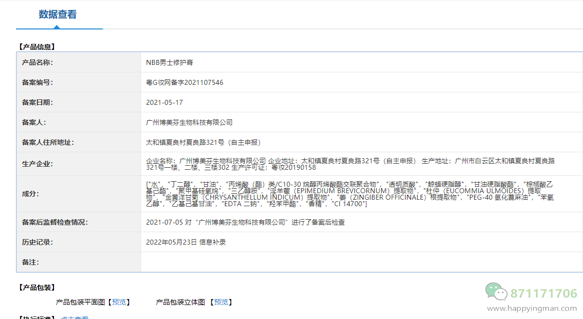Image resolution: width=583 pixels, height=319 pixels.
Task: Click the 备案编号 value 粤G妆网备字2021107546
Action: 184,82
